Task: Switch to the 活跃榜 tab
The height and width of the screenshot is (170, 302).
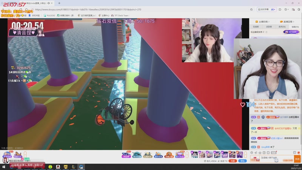Action: tap(269, 26)
